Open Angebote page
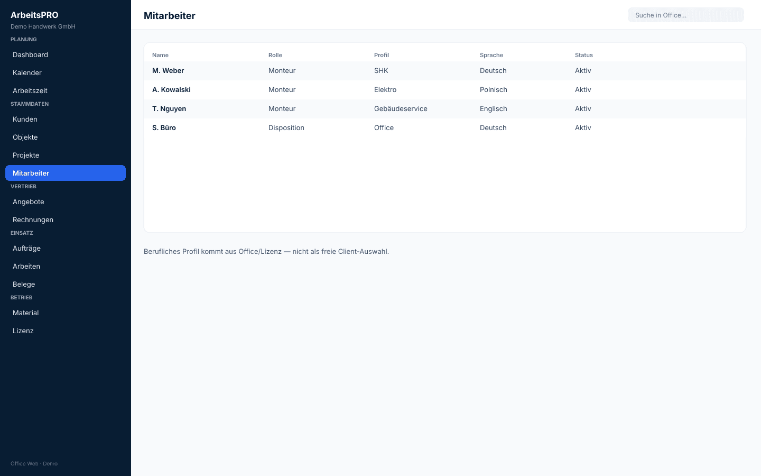The image size is (761, 476). point(66,202)
